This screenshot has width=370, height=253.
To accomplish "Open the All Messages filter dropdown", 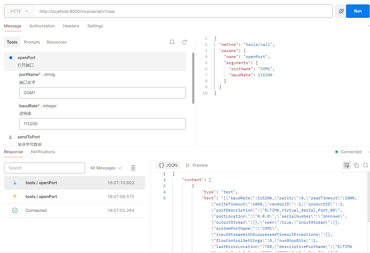I will 106,168.
